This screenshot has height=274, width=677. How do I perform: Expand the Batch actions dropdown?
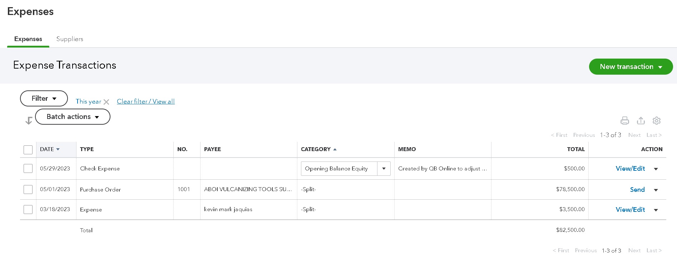click(73, 117)
